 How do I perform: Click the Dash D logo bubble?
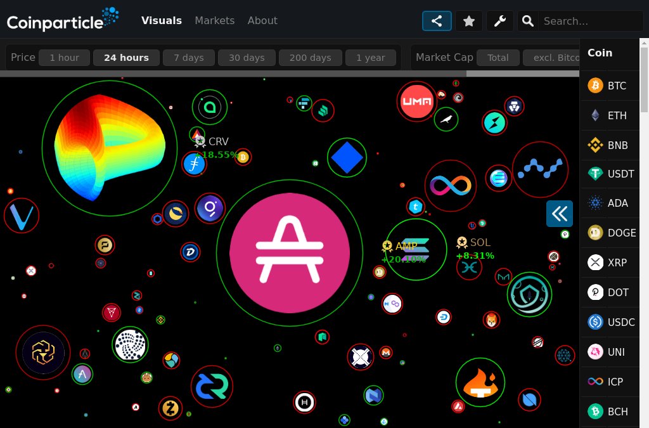click(x=443, y=317)
